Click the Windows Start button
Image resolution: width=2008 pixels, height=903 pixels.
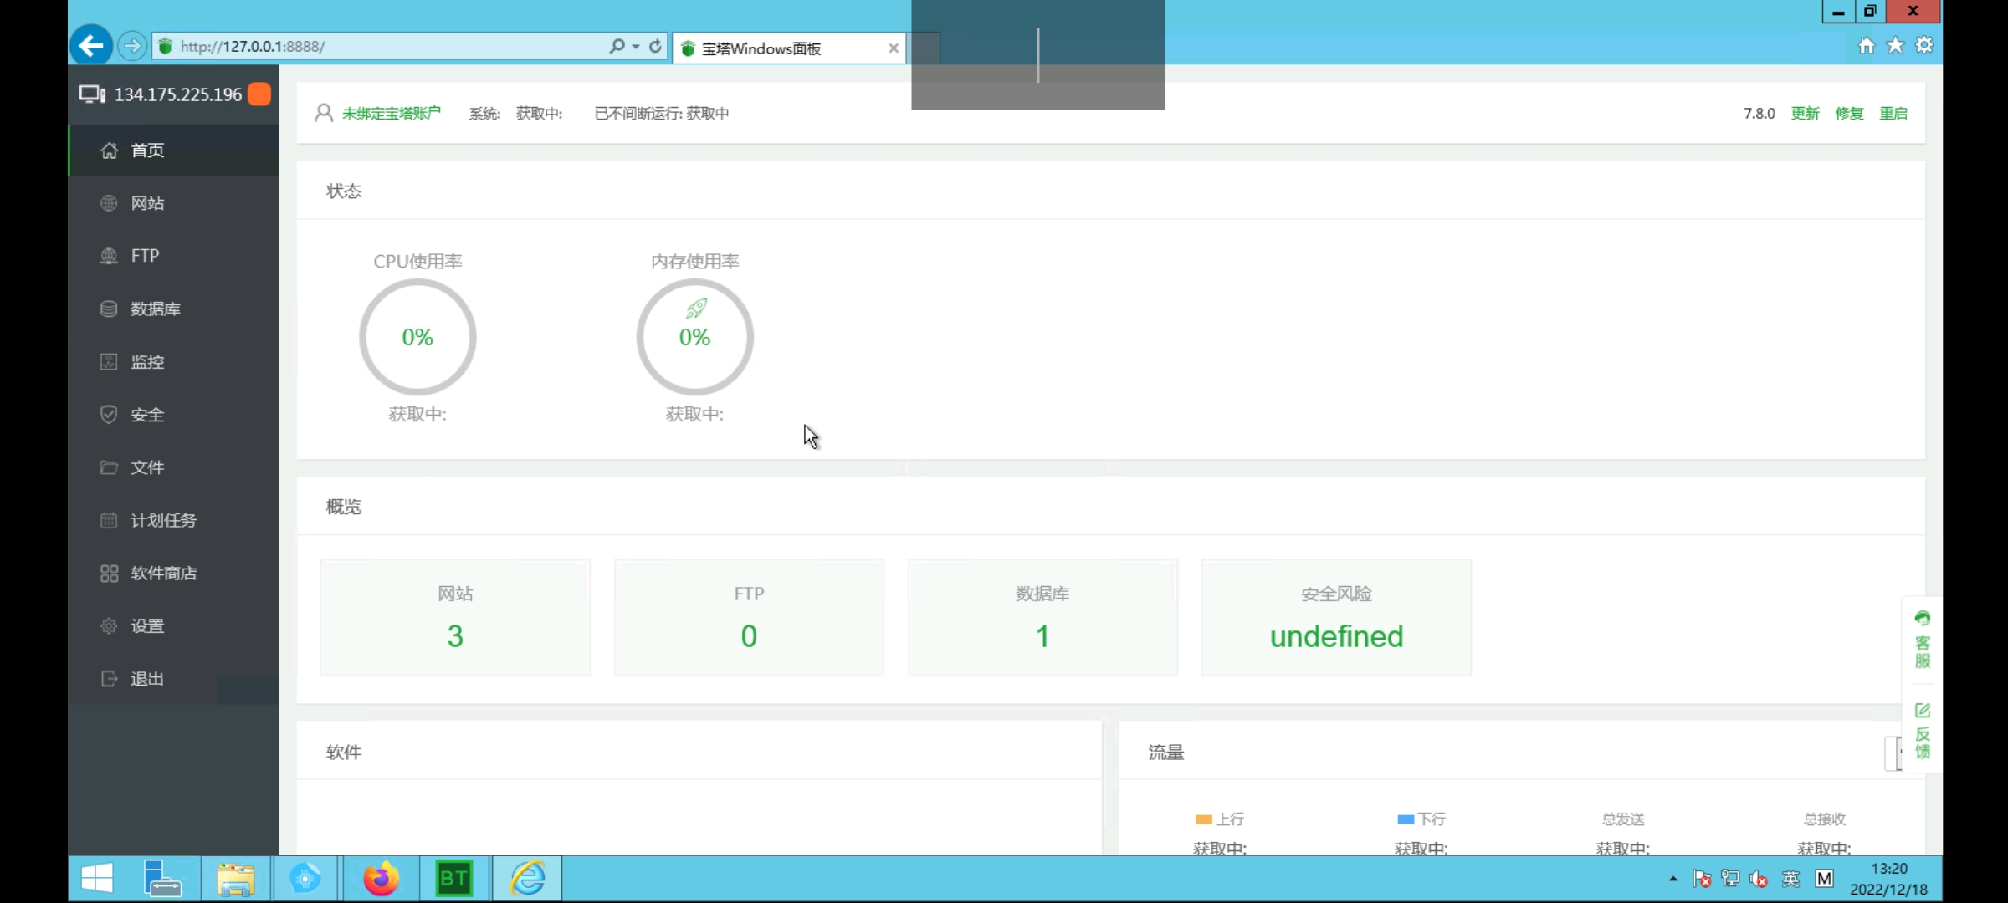pos(97,878)
